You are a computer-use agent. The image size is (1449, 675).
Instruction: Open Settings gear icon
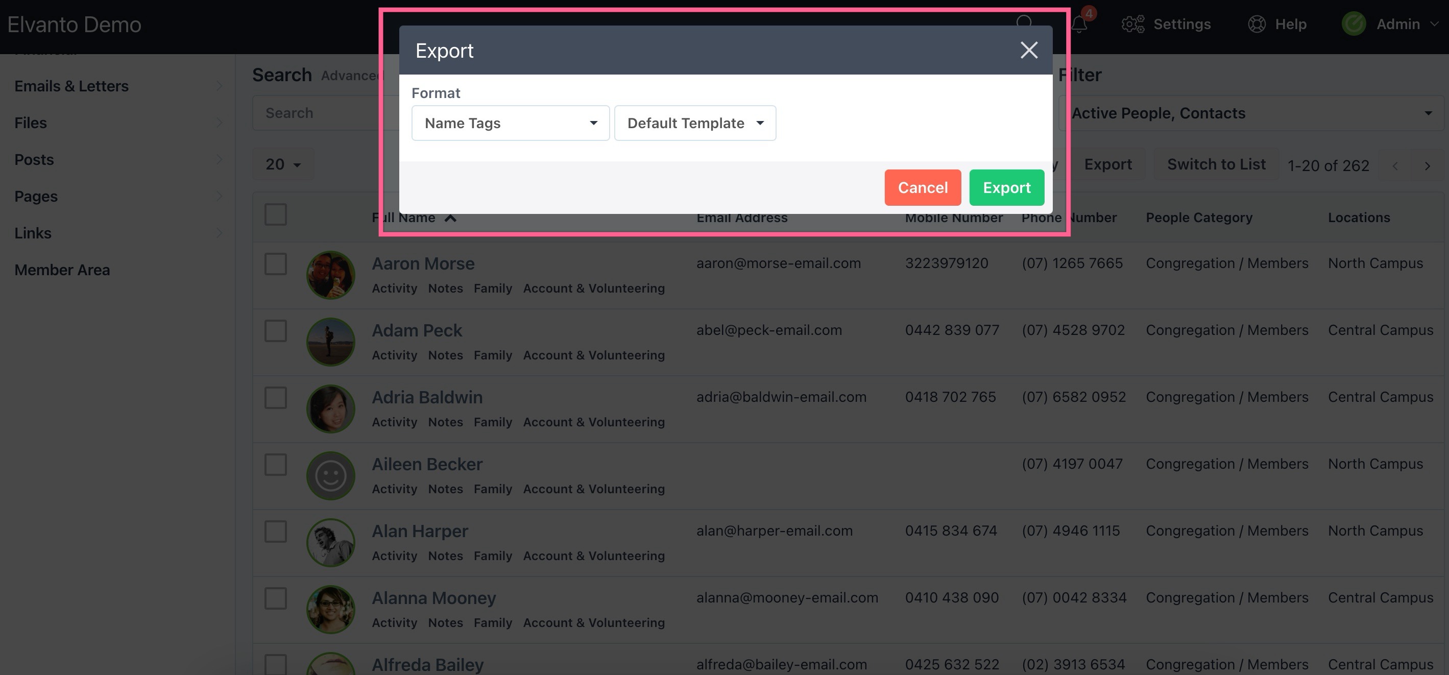[x=1132, y=24]
